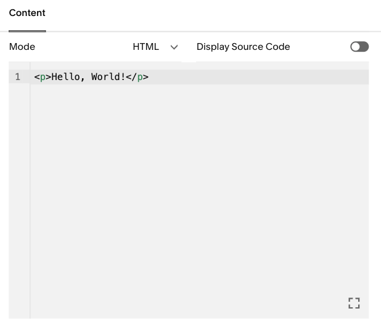Click the empty gutter below line number 1

(18, 185)
